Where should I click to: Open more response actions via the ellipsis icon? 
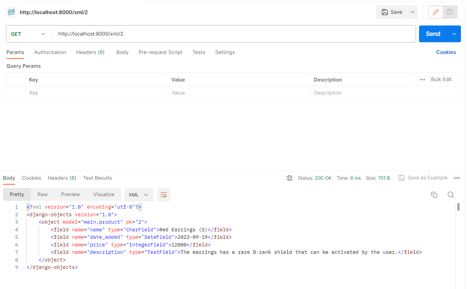pyautogui.click(x=457, y=178)
